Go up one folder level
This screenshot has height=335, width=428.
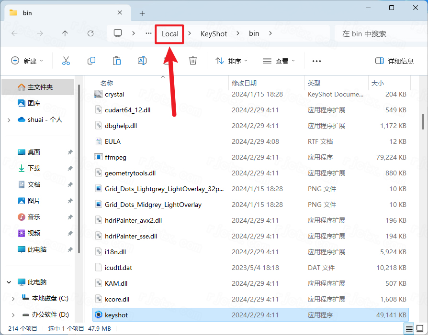(65, 33)
